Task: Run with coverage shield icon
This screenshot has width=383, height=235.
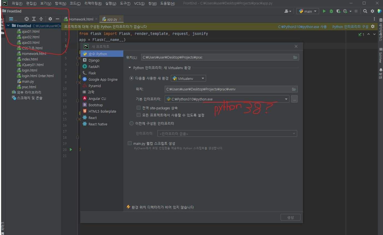Action: click(338, 11)
